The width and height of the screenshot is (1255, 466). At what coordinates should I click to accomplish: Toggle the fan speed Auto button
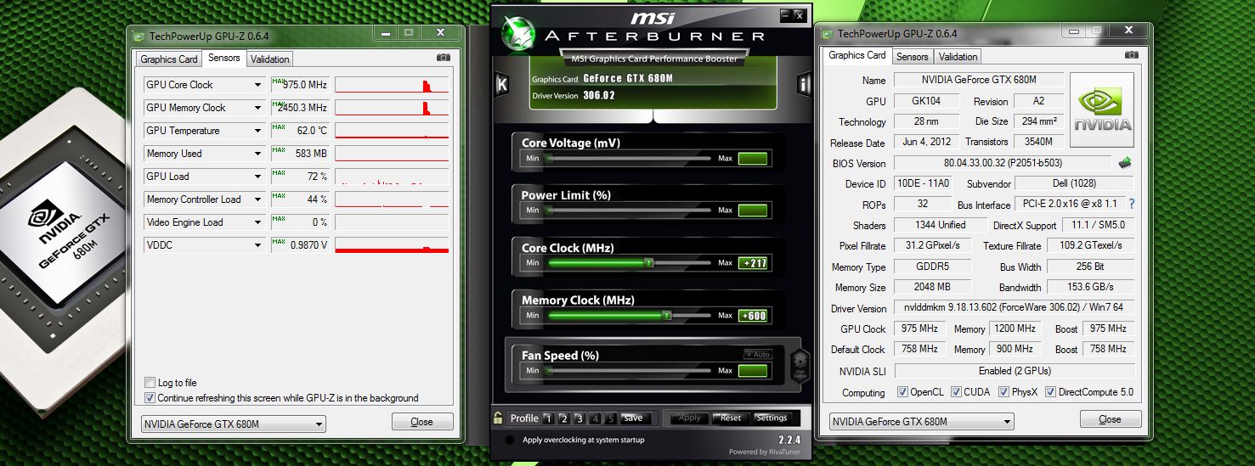tap(757, 354)
